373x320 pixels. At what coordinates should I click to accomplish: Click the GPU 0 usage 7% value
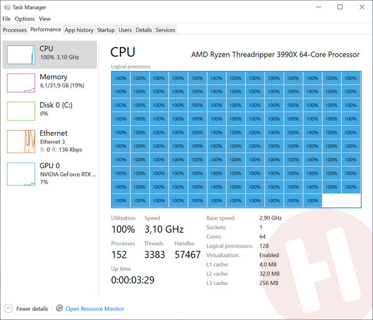tap(44, 182)
